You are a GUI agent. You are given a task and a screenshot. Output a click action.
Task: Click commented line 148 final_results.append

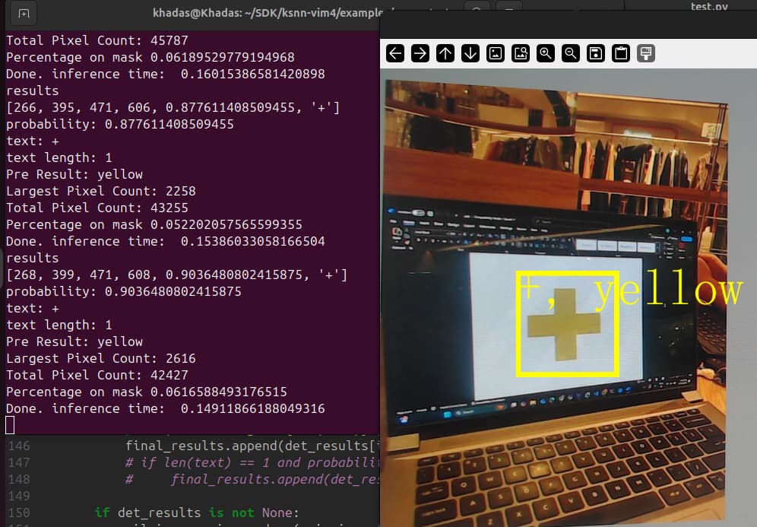pyautogui.click(x=252, y=479)
